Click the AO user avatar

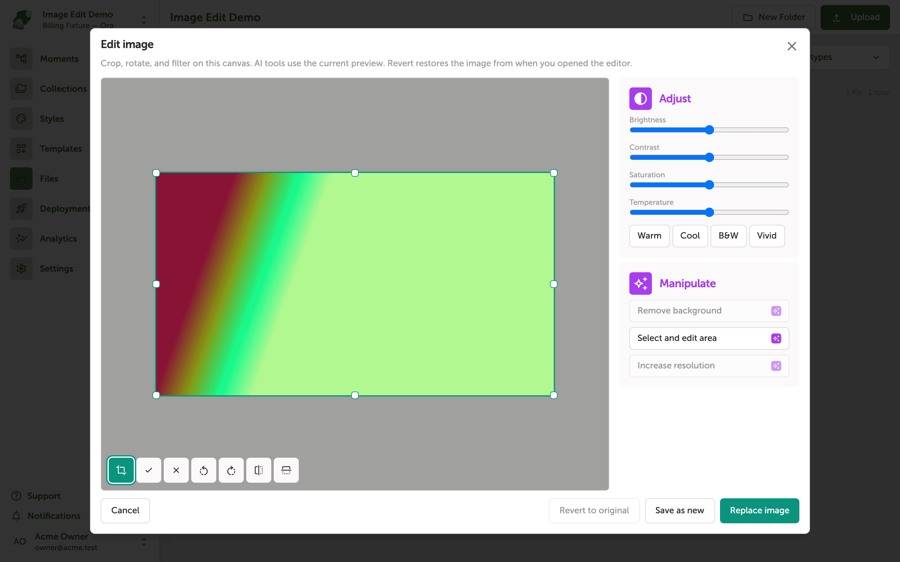(20, 542)
